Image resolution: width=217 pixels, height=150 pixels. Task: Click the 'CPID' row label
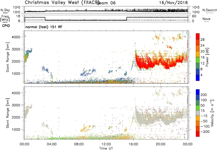click(6, 26)
